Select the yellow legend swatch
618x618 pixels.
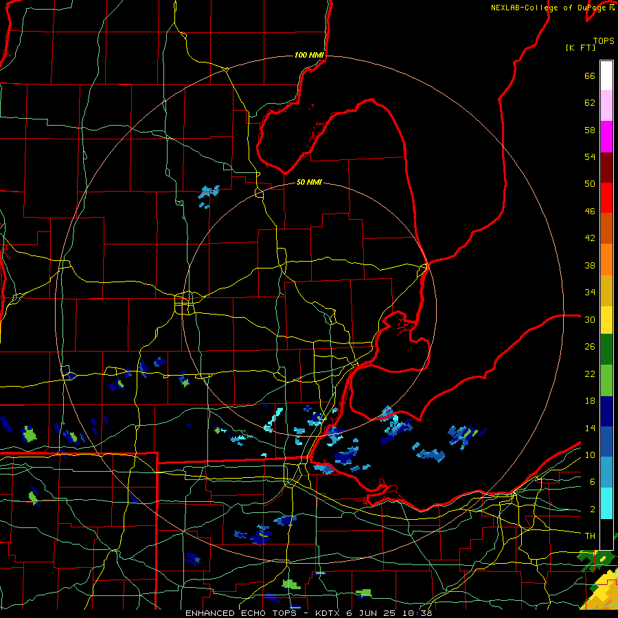[606, 319]
